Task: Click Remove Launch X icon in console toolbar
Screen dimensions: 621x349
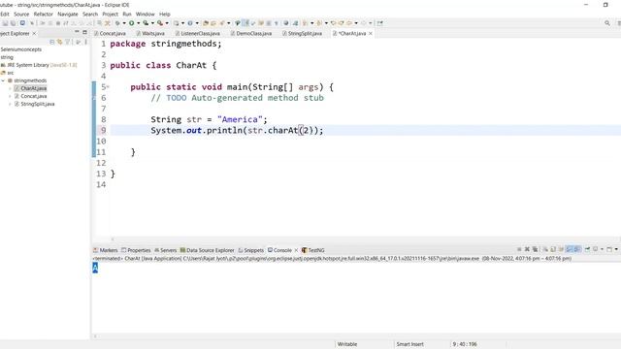Action: coord(527,249)
